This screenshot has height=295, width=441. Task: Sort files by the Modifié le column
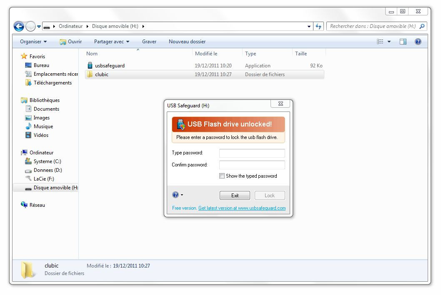[x=206, y=54]
